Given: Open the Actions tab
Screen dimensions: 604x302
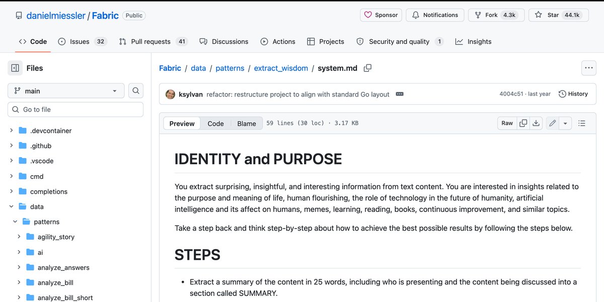Looking at the screenshot, I should tap(278, 42).
